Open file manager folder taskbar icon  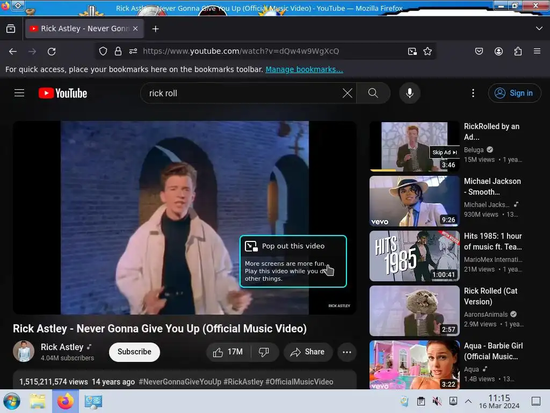[x=38, y=401]
